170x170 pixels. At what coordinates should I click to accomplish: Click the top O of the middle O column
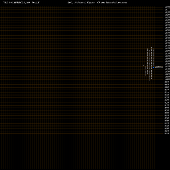click(150, 51)
